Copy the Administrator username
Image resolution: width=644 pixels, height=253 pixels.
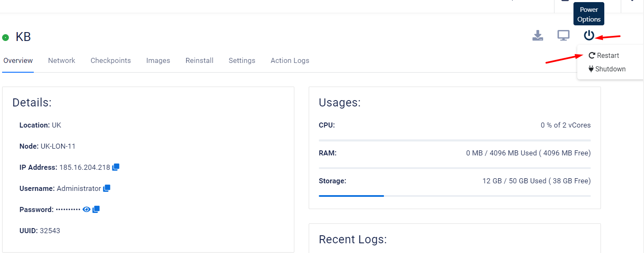(x=106, y=188)
